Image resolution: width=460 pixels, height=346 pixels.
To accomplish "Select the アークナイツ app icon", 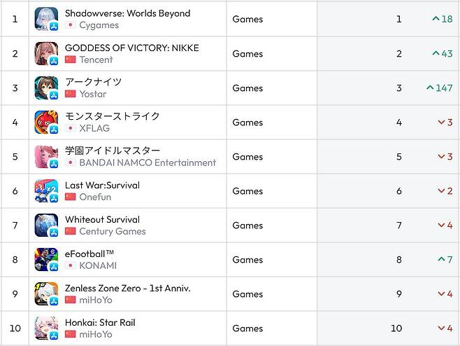I will coord(46,88).
